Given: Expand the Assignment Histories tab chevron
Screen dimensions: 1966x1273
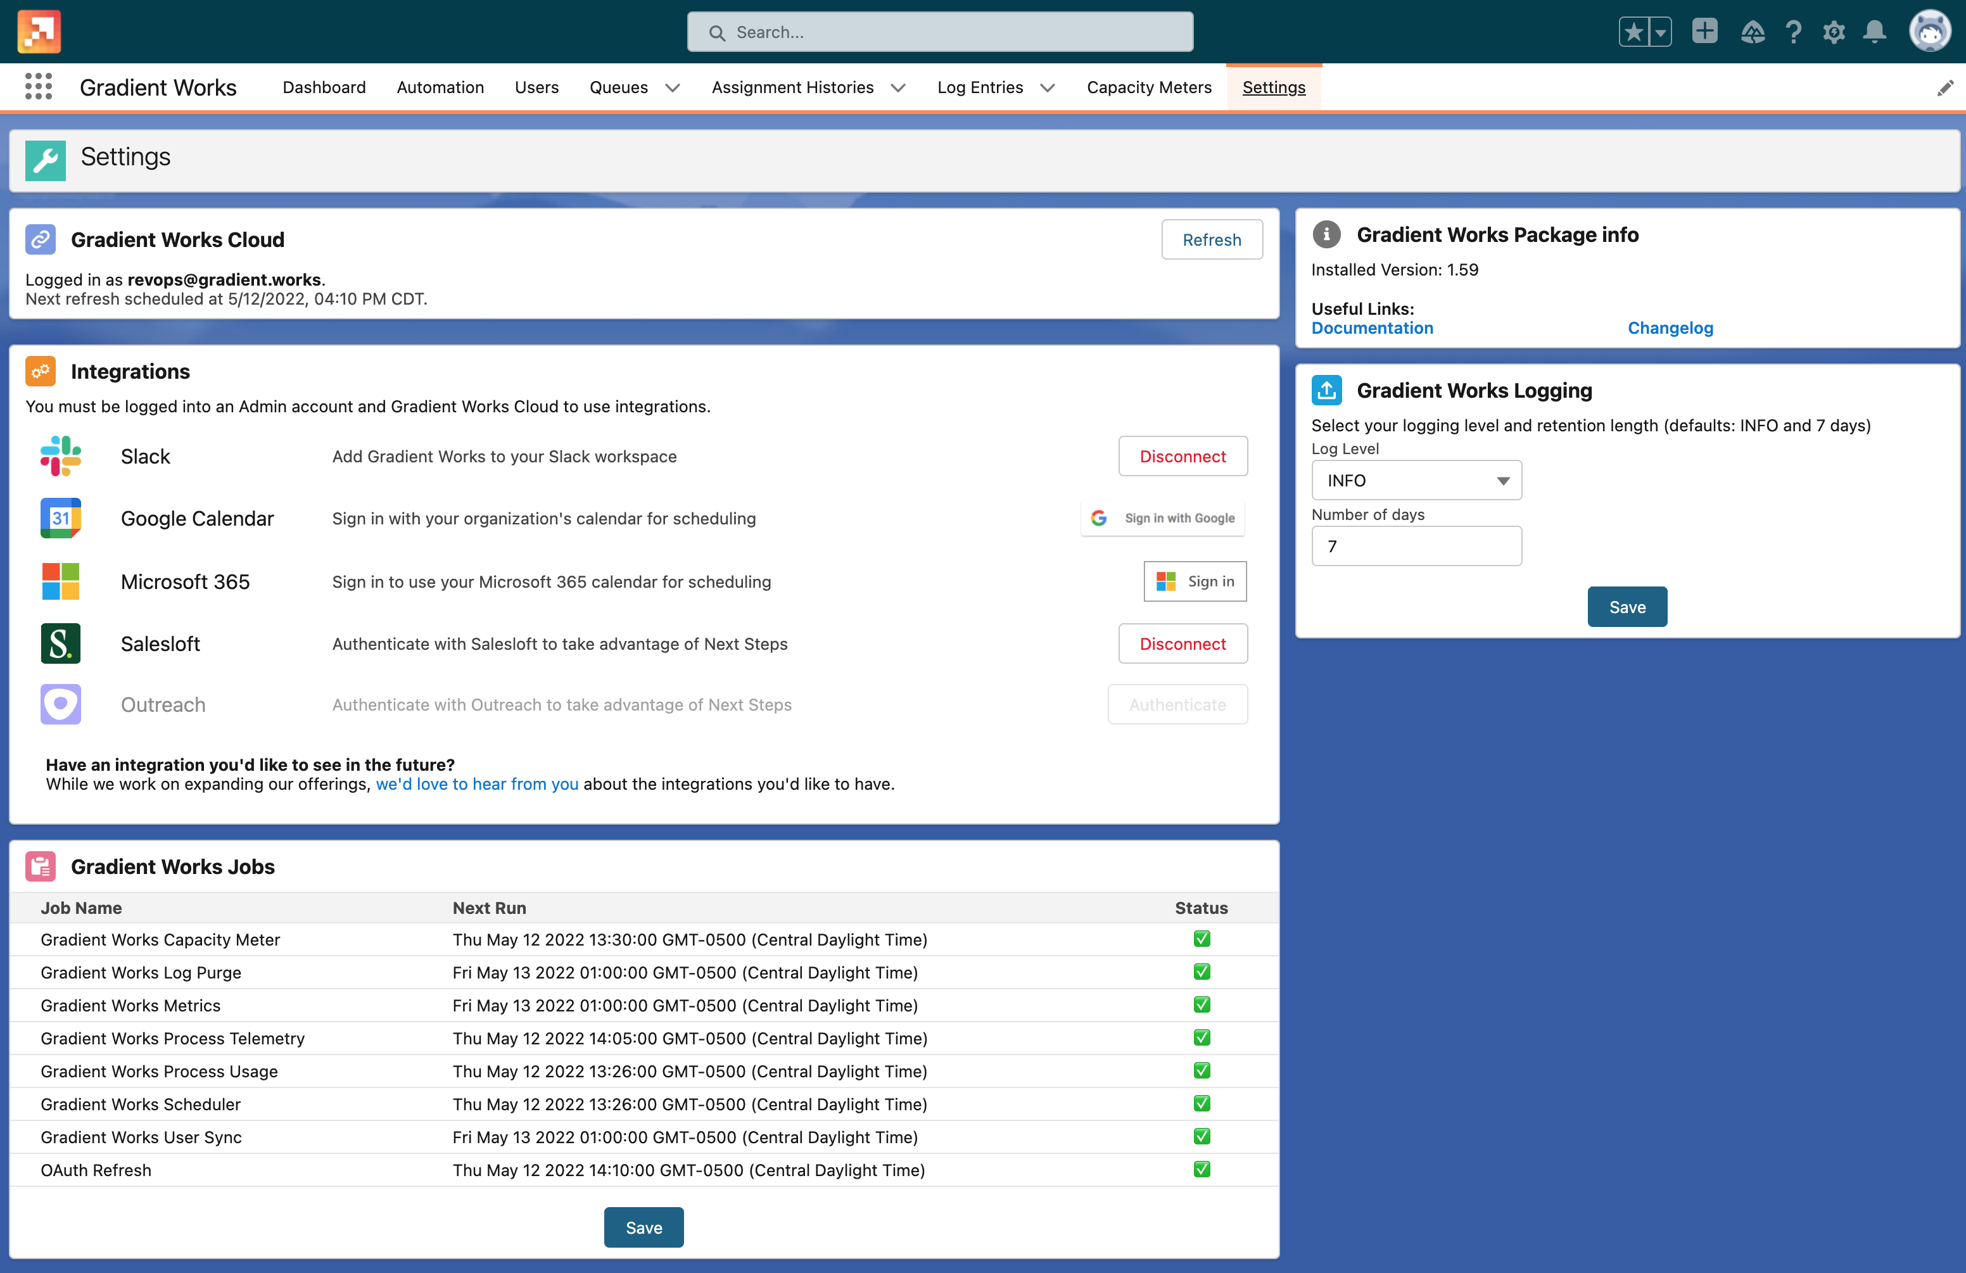Looking at the screenshot, I should click(898, 87).
